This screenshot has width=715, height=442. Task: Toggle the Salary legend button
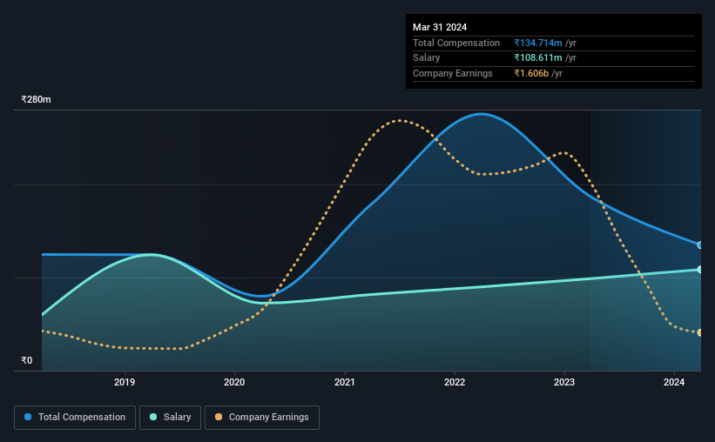[170, 418]
